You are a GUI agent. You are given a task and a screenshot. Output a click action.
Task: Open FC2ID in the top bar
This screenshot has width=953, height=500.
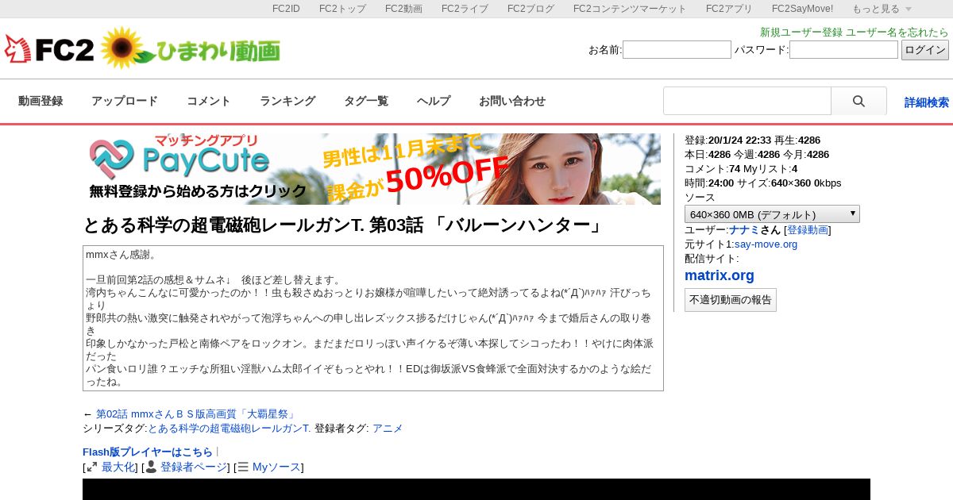coord(286,9)
